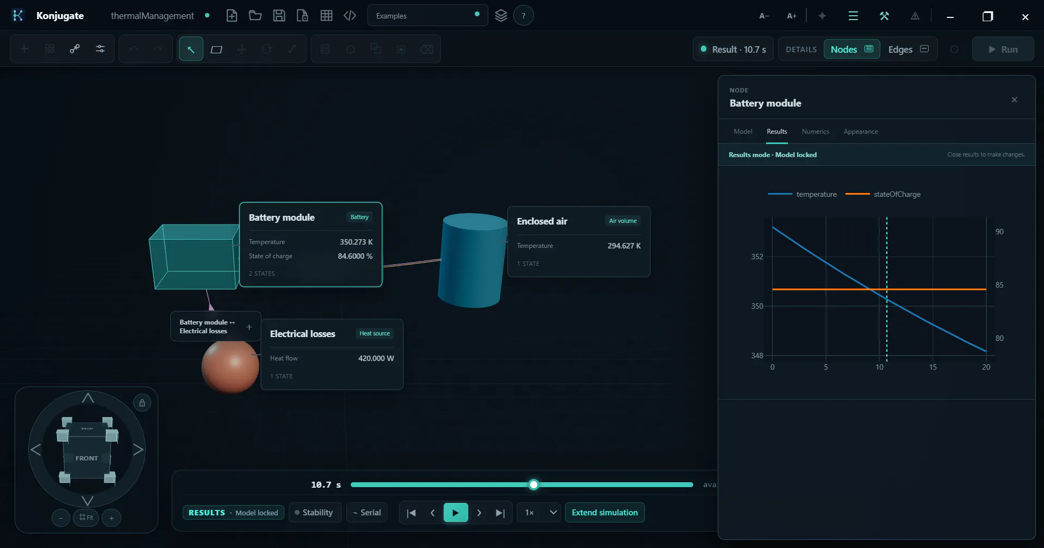Switch to the Model tab
Image resolution: width=1044 pixels, height=548 pixels.
point(743,132)
